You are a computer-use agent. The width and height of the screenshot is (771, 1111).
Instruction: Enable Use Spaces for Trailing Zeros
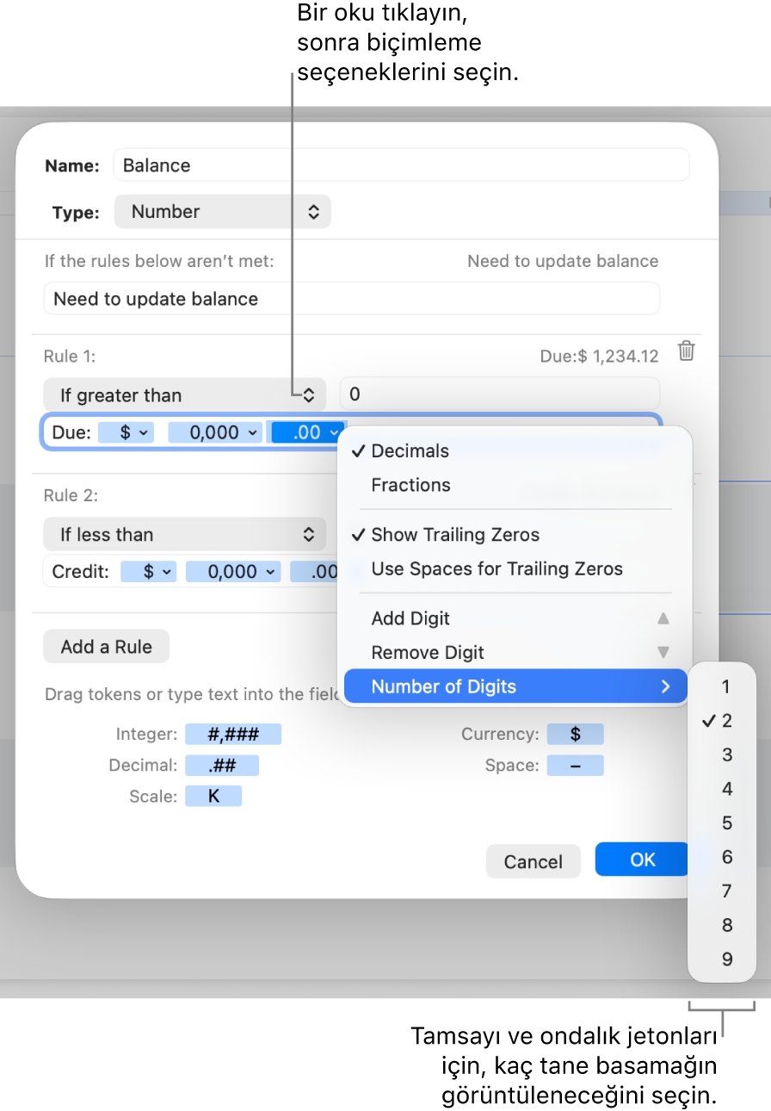[x=497, y=569]
